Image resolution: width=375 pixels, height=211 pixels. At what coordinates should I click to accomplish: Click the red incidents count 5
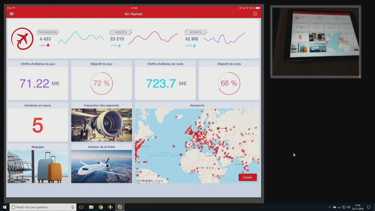(x=37, y=125)
